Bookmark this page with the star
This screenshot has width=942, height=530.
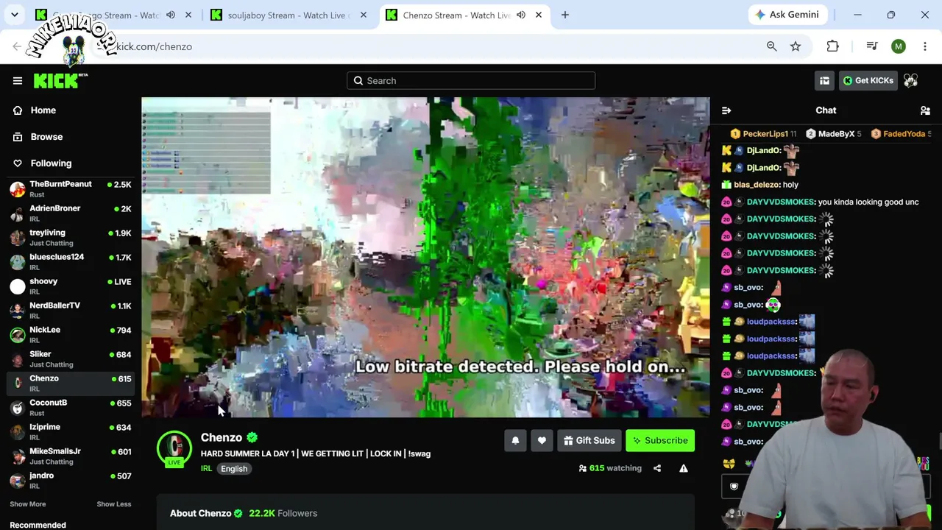tap(796, 46)
